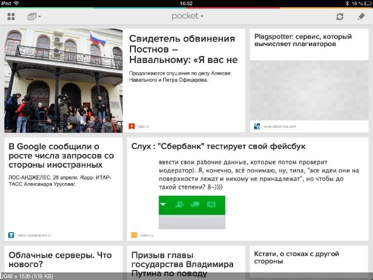The height and width of the screenshot is (280, 373).
Task: Tap the slon.ru source label
Action: point(143,127)
